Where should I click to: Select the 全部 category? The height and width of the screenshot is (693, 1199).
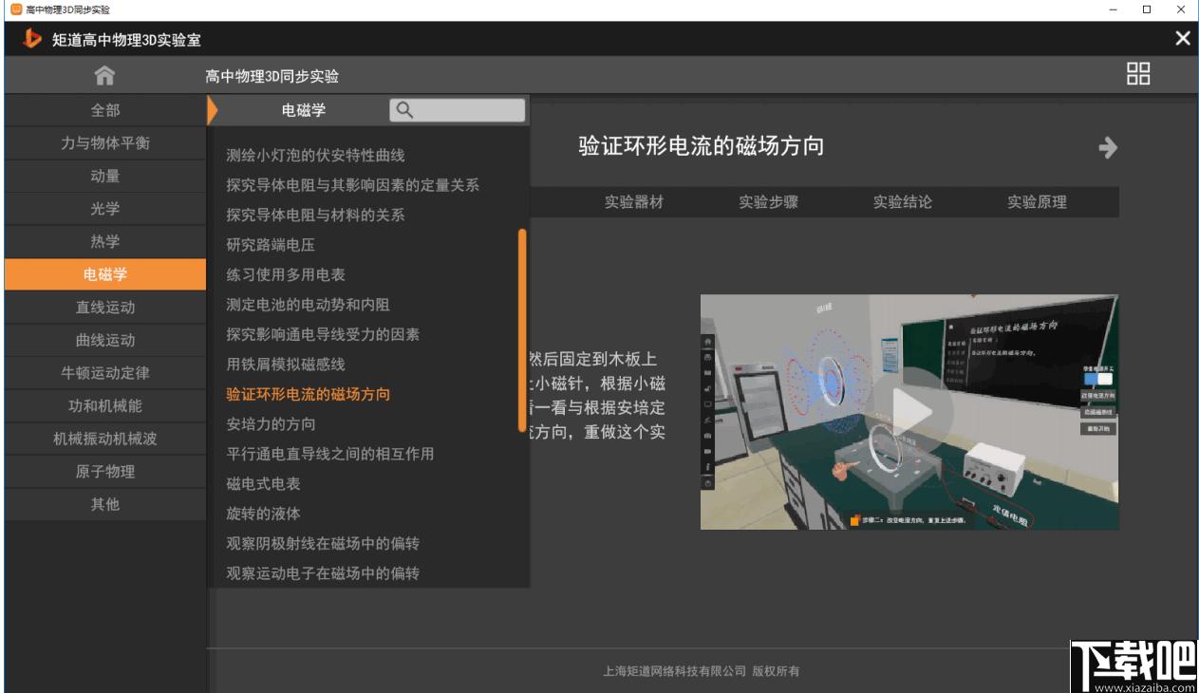pyautogui.click(x=105, y=110)
